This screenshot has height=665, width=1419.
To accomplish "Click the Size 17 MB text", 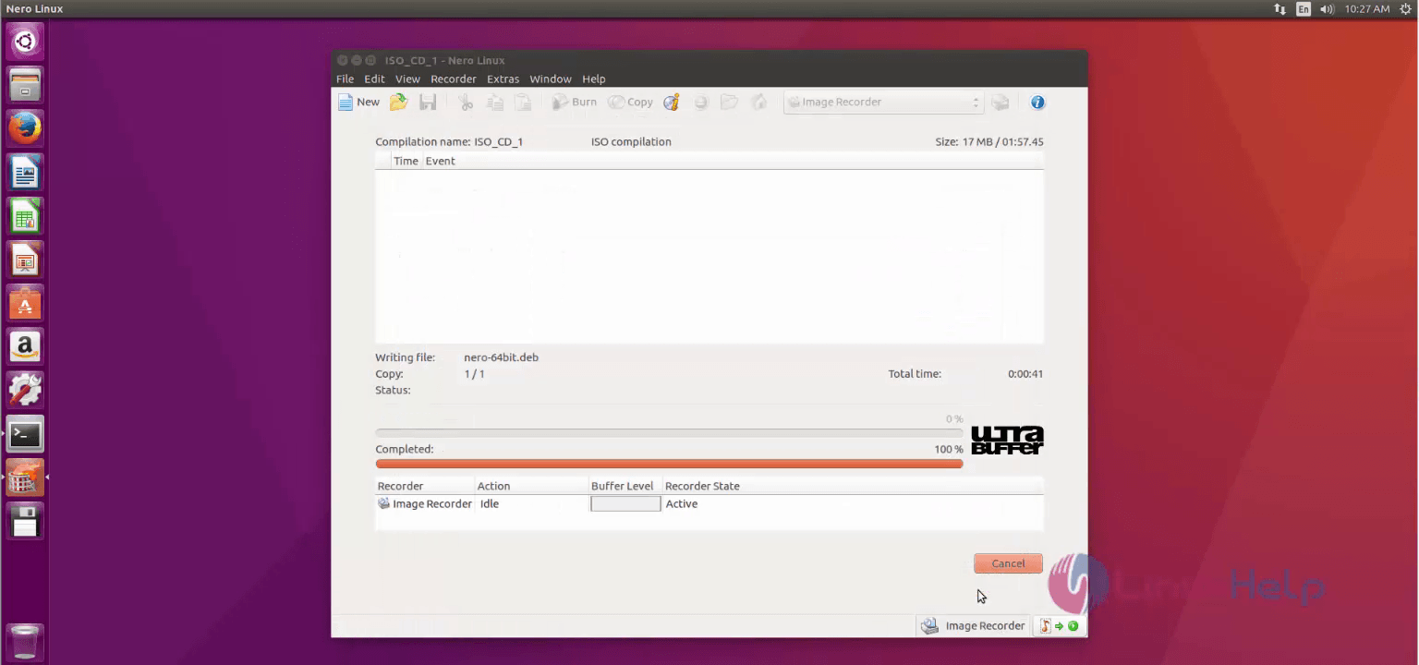I will coord(989,142).
